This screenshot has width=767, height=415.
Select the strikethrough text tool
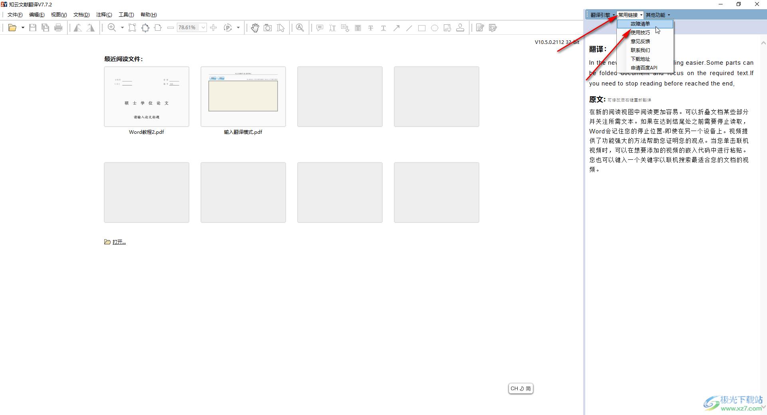[x=371, y=28]
